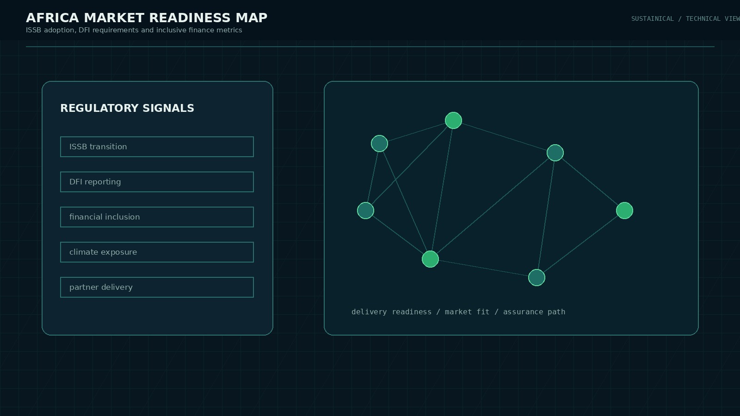Select the climate exposure signal row

(157, 252)
